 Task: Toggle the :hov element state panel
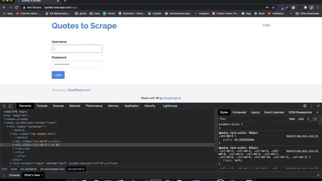click(x=292, y=119)
